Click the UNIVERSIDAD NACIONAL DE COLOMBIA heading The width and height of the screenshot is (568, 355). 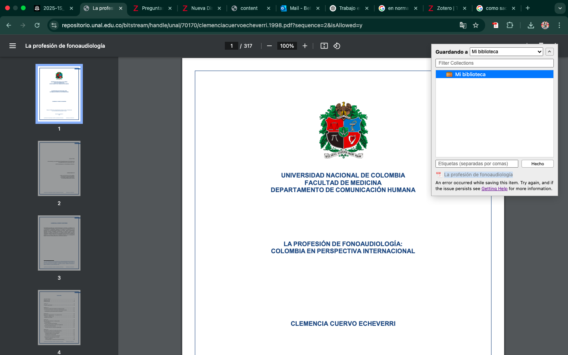tap(343, 175)
